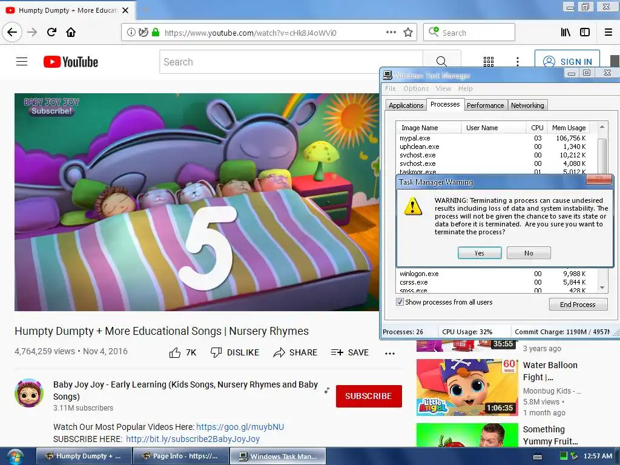The width and height of the screenshot is (620, 465).
Task: Open the goo.gl/muybNU link
Action: [x=240, y=427]
